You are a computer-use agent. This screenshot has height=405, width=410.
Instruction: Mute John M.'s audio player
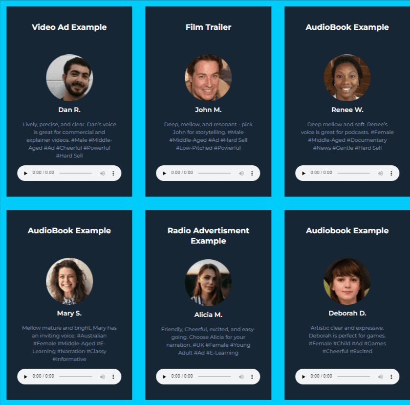tap(241, 173)
